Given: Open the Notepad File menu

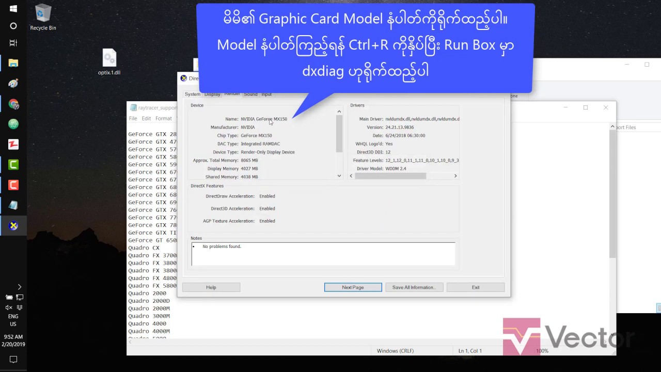Looking at the screenshot, I should click(x=133, y=118).
